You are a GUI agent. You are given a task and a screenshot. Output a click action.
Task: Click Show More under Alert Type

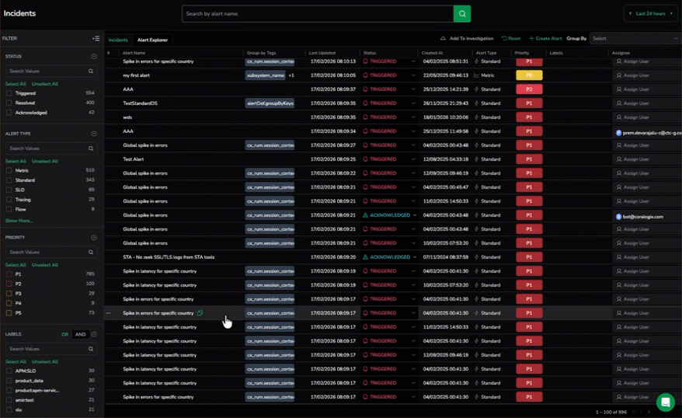coord(19,221)
